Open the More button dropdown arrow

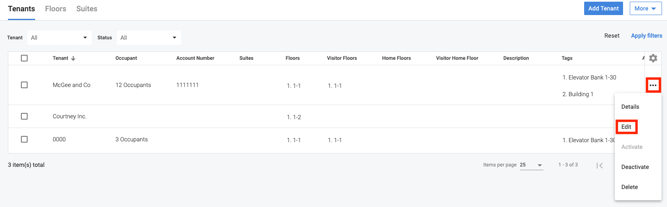653,8
